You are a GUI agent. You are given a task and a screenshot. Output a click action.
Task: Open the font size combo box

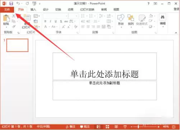(x=73, y=16)
